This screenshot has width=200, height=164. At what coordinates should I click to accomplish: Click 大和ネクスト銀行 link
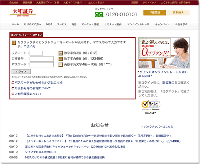pyautogui.click(x=72, y=3)
